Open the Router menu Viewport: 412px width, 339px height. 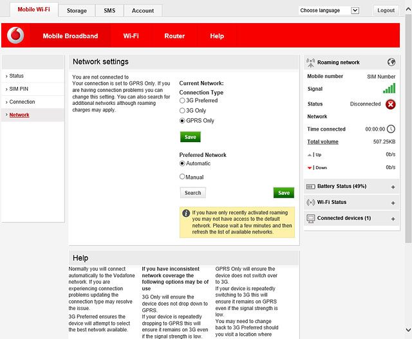pyautogui.click(x=174, y=36)
